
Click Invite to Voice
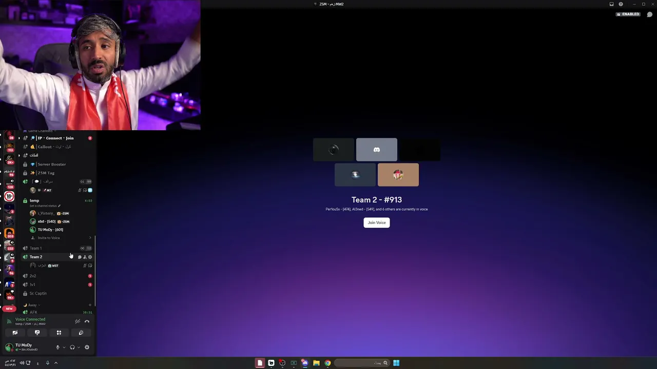click(x=49, y=238)
